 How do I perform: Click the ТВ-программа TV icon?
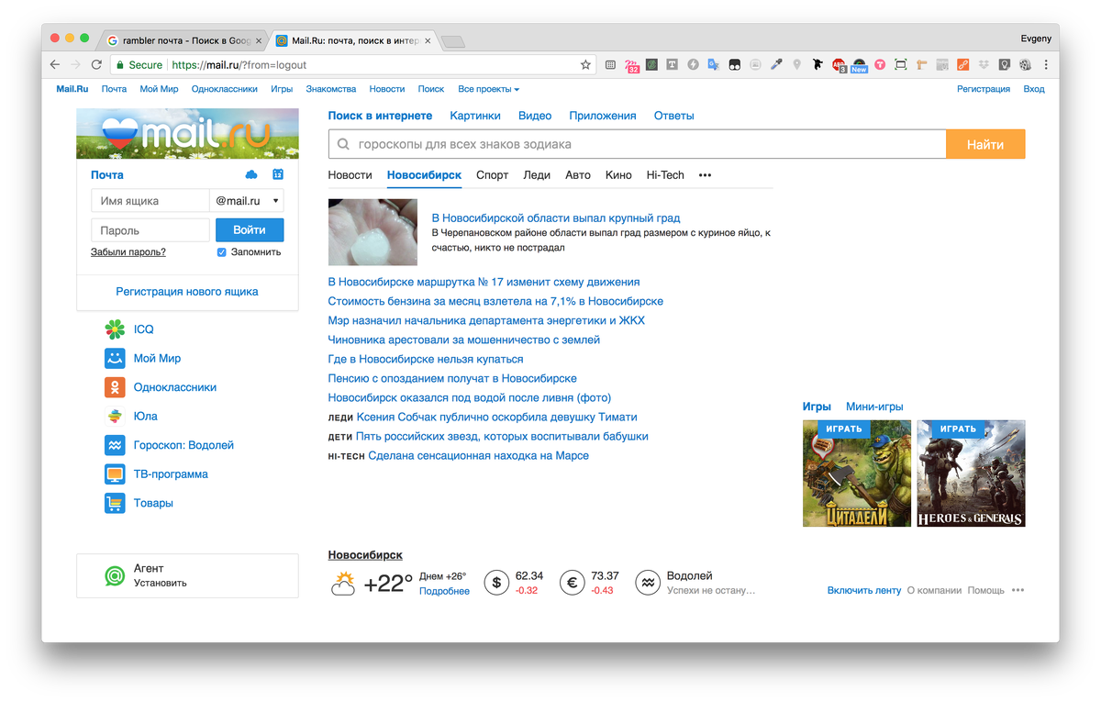[114, 474]
